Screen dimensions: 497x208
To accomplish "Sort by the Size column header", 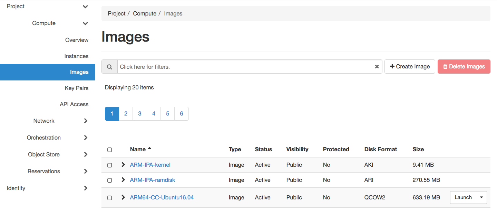I will point(418,149).
